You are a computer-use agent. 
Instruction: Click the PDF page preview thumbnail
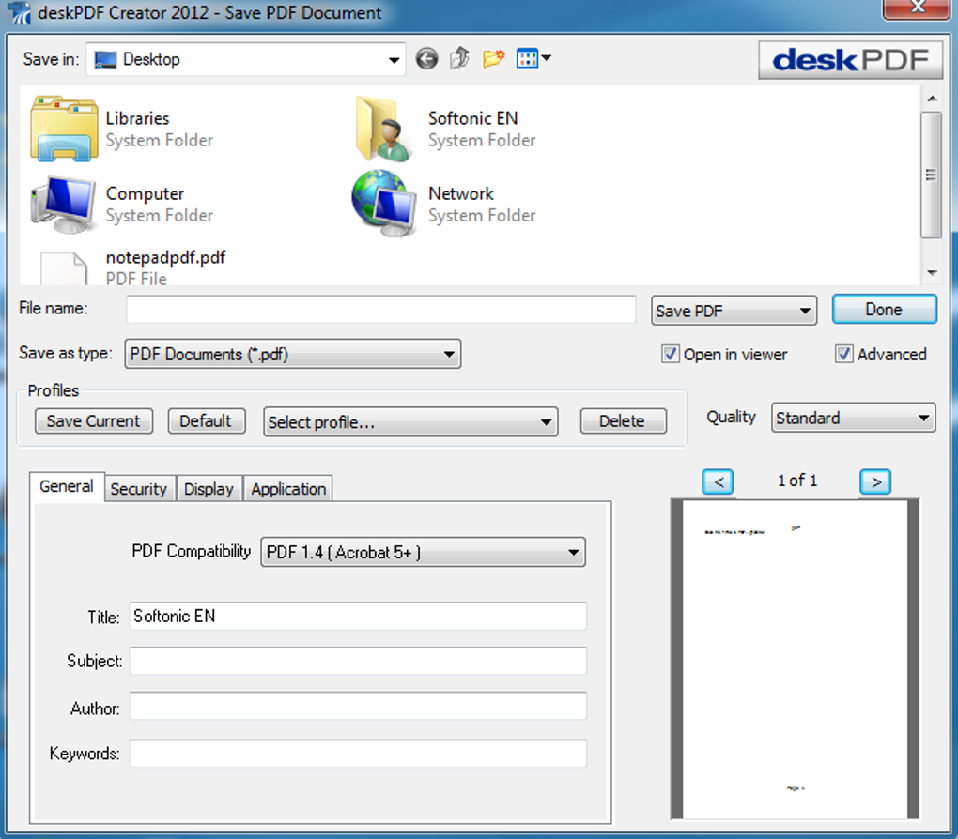[x=795, y=659]
